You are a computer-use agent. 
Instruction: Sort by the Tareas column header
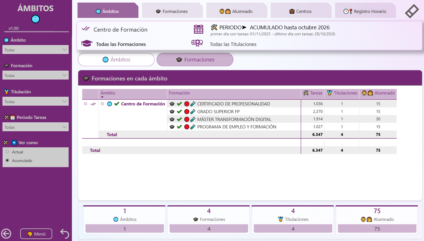[x=313, y=93]
